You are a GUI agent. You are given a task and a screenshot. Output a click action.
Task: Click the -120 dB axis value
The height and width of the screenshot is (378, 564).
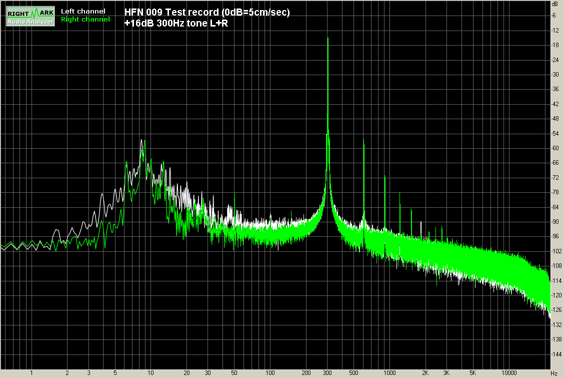(556, 295)
